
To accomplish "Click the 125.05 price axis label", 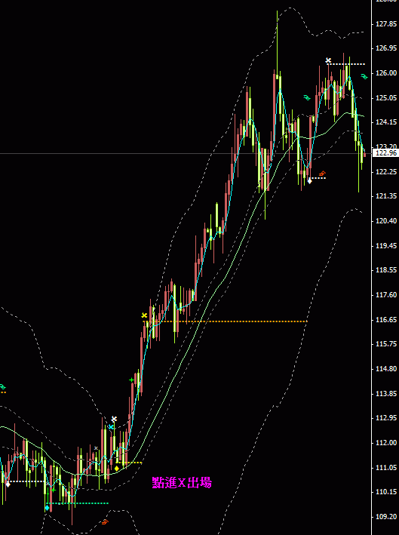I will [x=386, y=98].
